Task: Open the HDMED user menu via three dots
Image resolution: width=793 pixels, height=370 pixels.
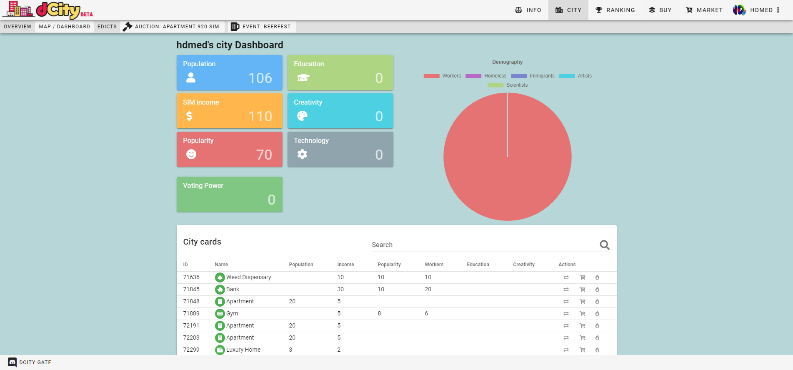Action: (778, 10)
